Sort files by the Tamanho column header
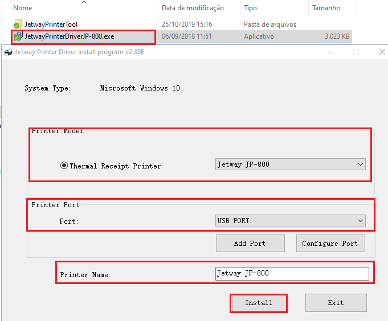This screenshot has height=321, width=388. (326, 8)
